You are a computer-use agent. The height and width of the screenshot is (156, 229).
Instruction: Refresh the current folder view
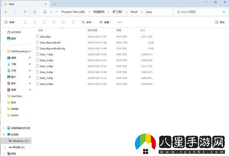(x=34, y=12)
